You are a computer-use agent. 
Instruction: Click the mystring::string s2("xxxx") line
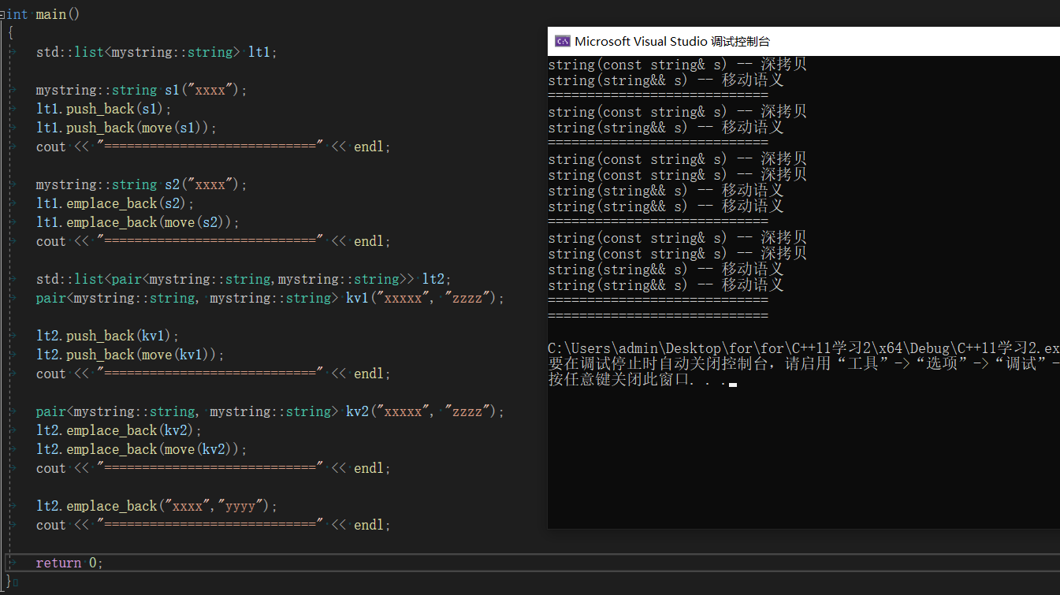[x=142, y=184]
